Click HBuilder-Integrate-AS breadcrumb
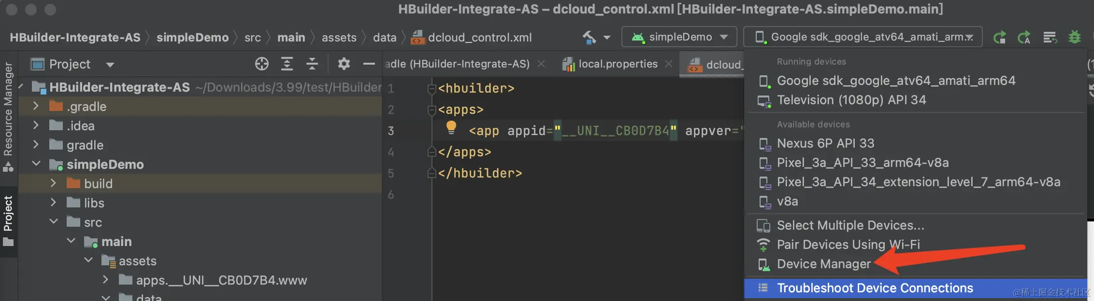This screenshot has height=301, width=1094. tap(75, 37)
